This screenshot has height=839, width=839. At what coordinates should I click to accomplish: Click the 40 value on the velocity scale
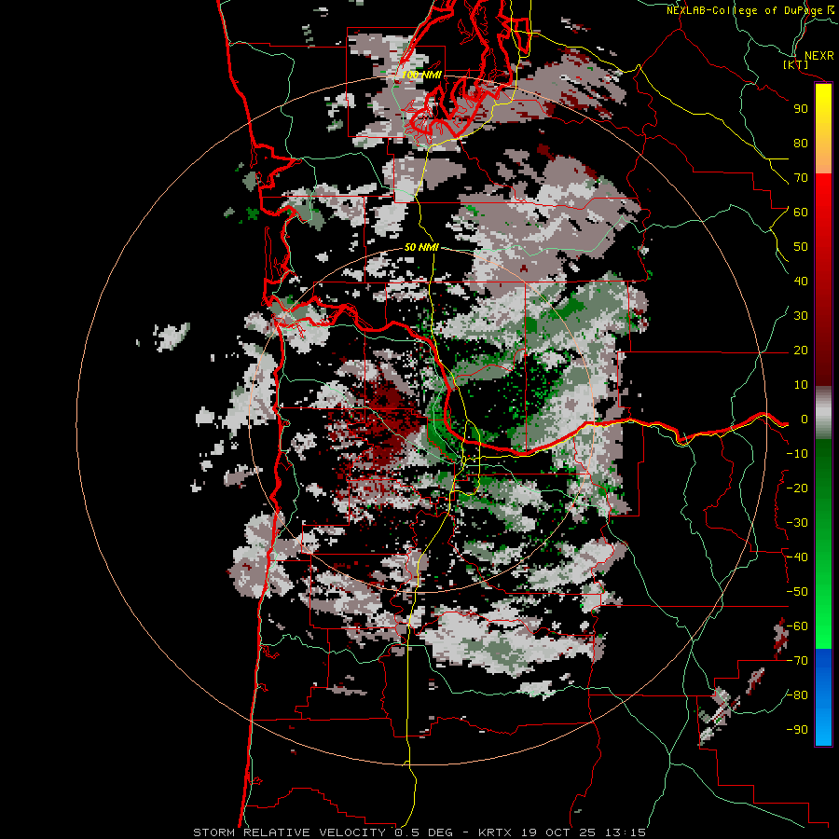pos(801,282)
